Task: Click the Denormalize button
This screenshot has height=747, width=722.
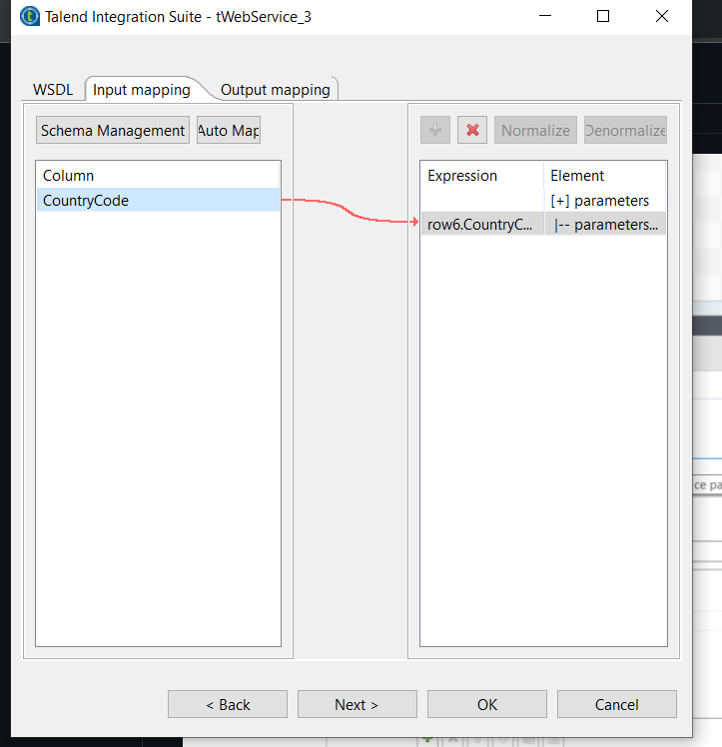Action: [625, 130]
